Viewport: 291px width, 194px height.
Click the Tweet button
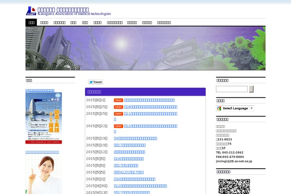pyautogui.click(x=96, y=82)
